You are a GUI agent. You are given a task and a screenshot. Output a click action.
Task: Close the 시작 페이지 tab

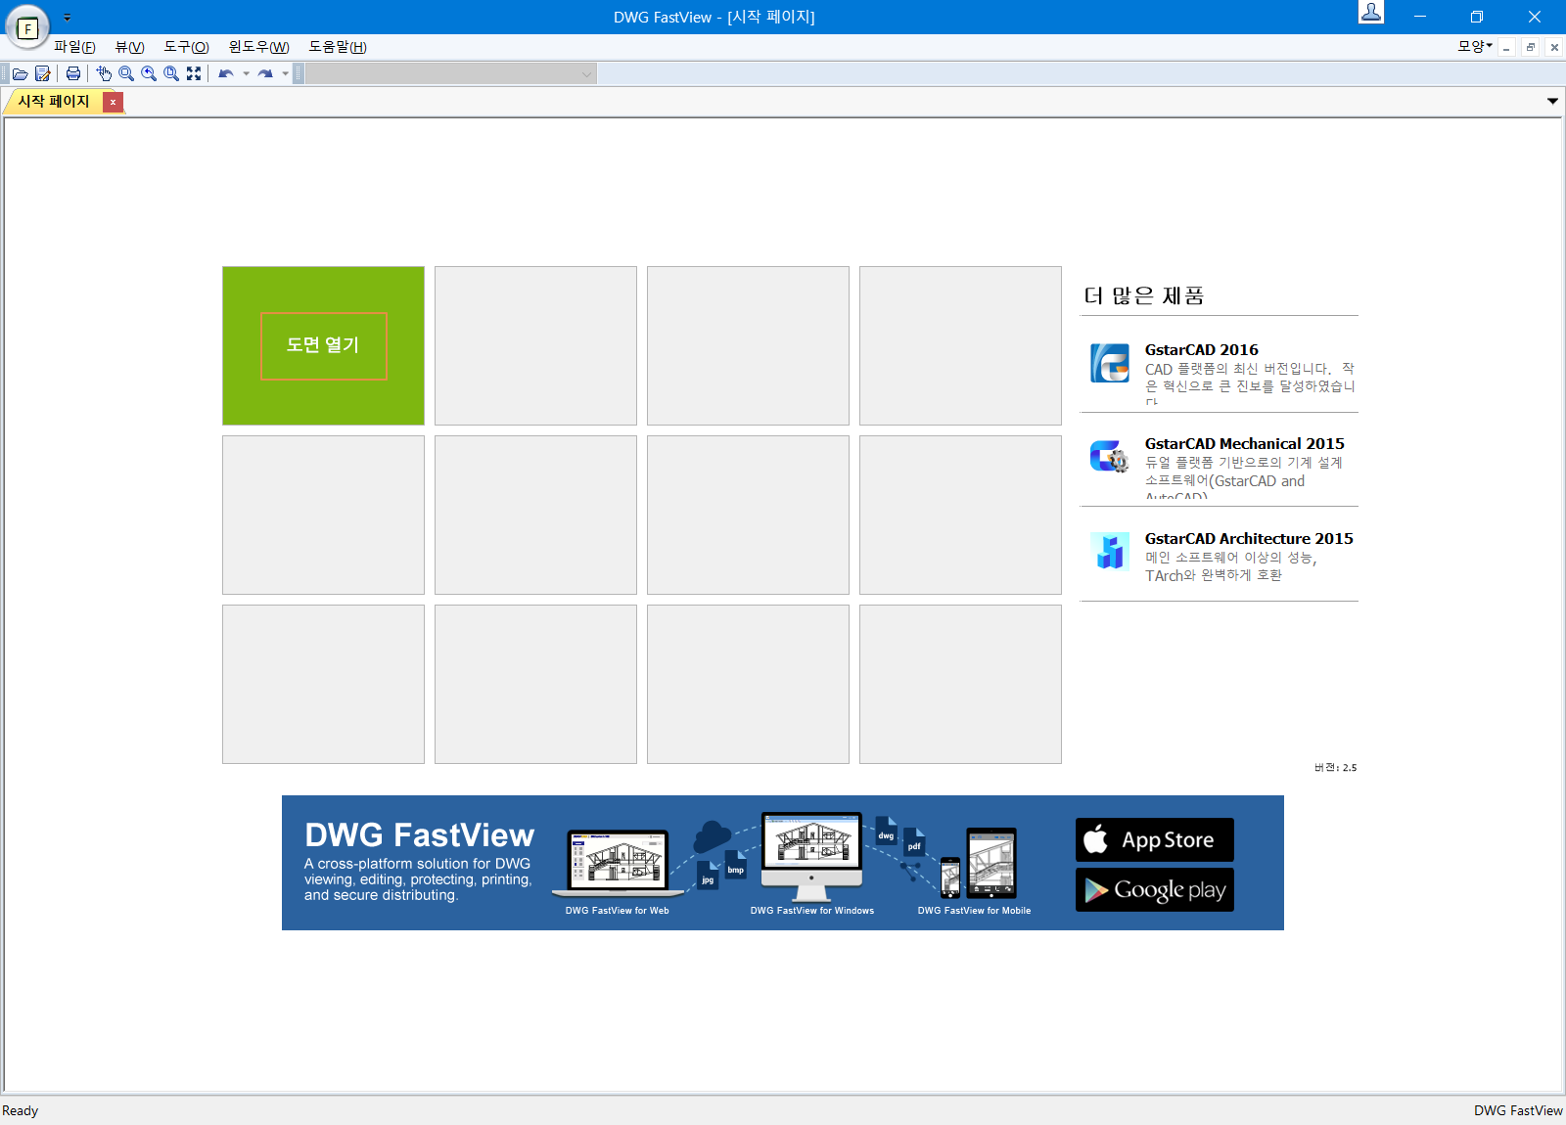pyautogui.click(x=114, y=102)
